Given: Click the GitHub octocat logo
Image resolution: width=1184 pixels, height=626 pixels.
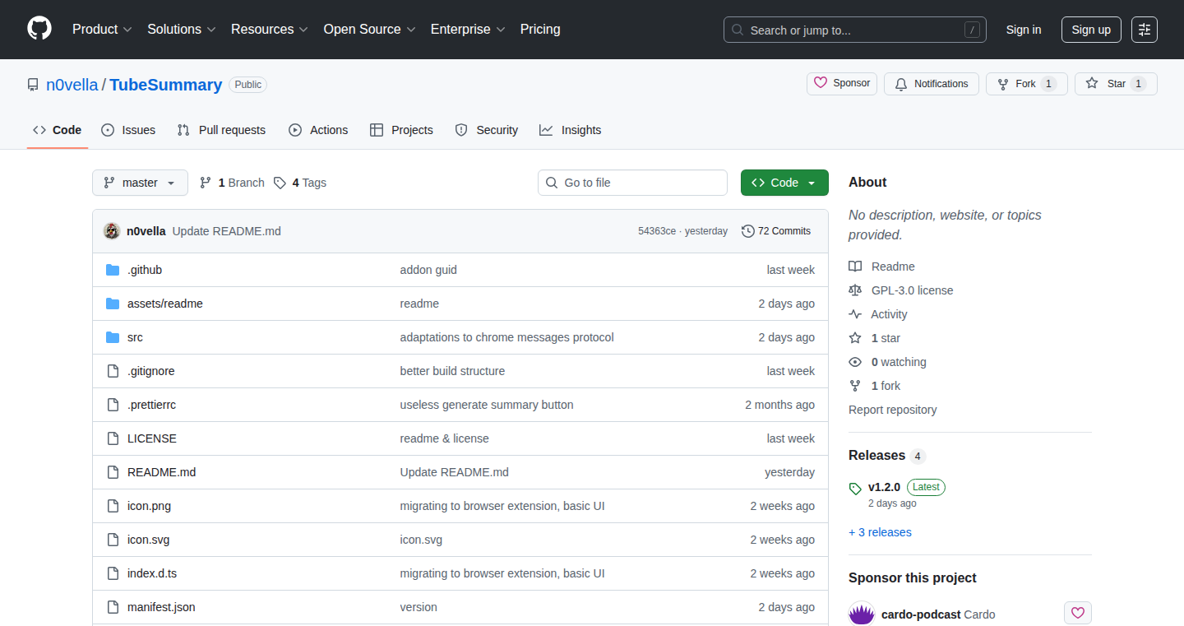Looking at the screenshot, I should [39, 29].
